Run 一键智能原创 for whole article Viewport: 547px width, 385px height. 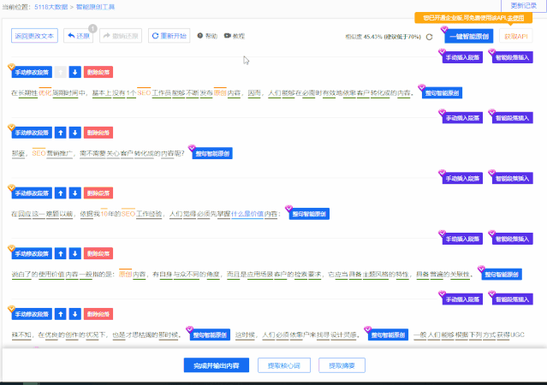(469, 36)
